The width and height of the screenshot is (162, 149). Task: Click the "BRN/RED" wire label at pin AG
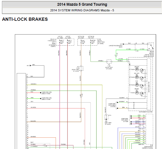click(x=33, y=137)
